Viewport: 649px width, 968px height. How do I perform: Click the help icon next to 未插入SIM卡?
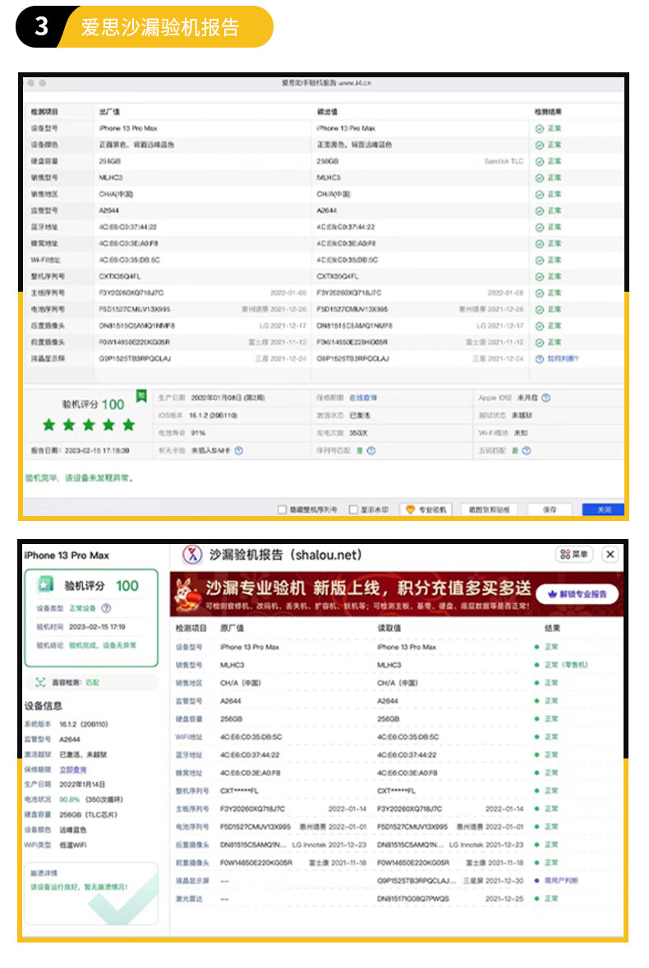pyautogui.click(x=239, y=450)
